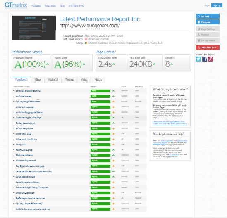Open the Timings tab
The width and height of the screenshot is (227, 218).
click(x=69, y=80)
